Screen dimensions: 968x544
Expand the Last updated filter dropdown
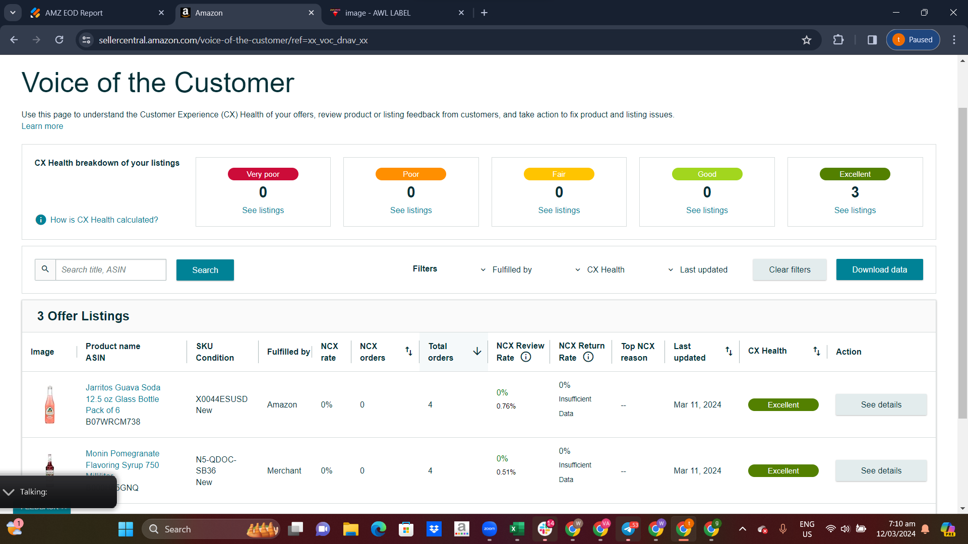point(697,270)
